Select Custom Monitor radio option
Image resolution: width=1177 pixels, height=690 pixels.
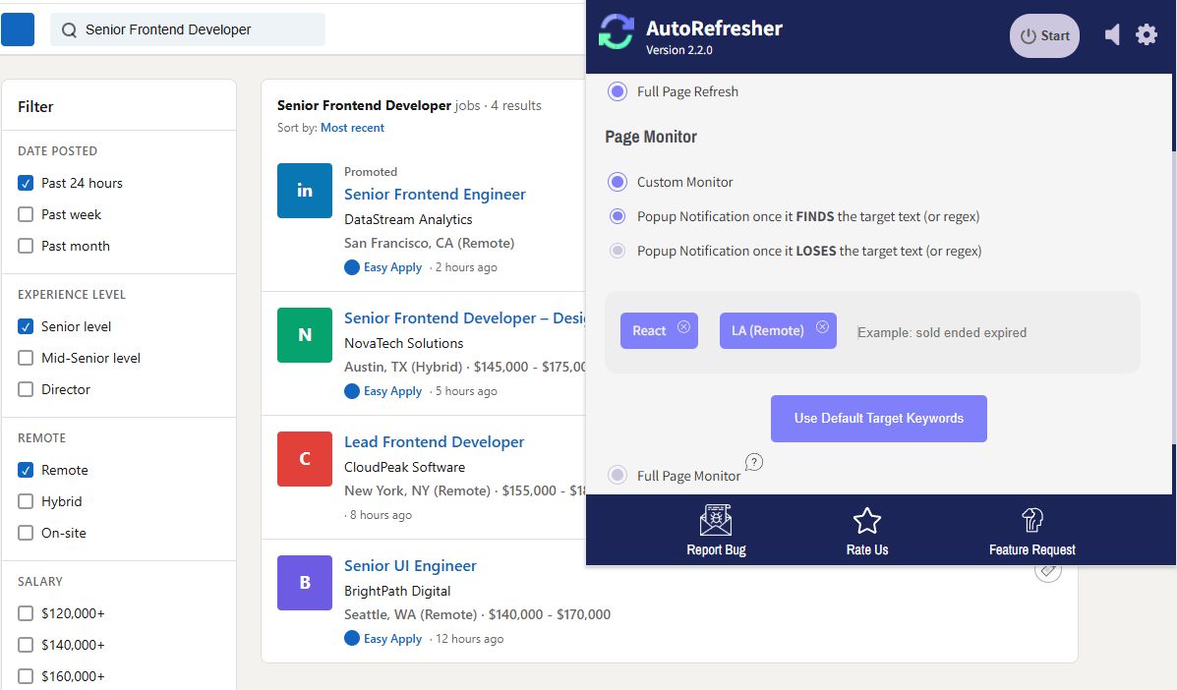point(618,182)
